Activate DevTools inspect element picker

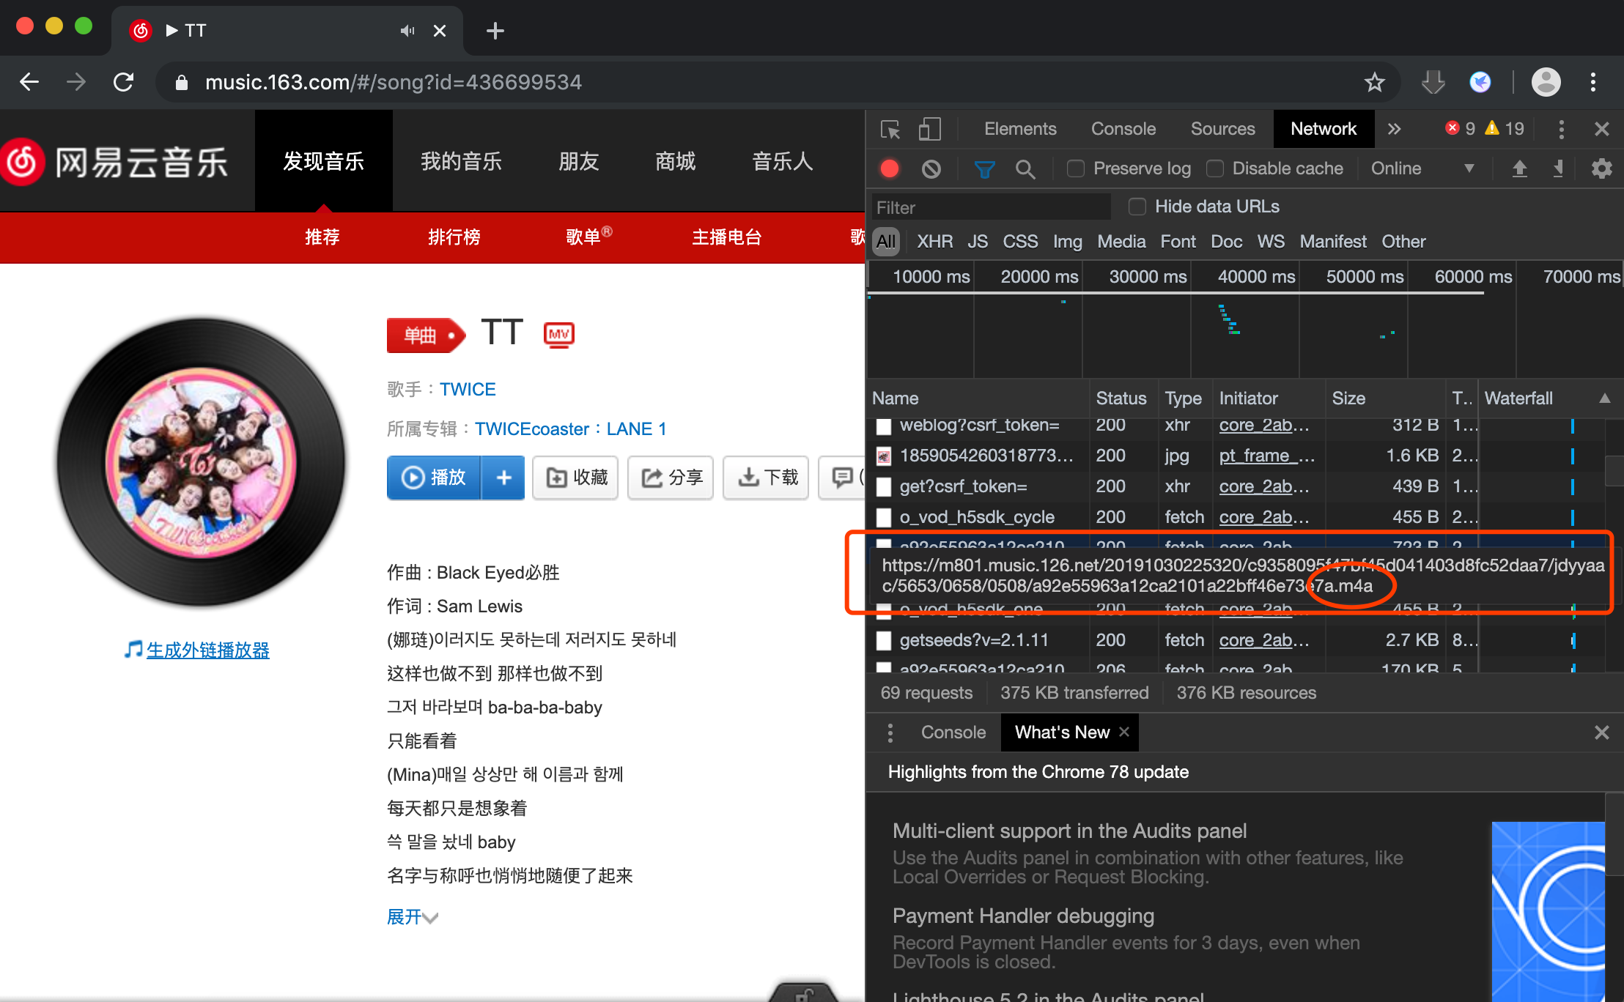(890, 130)
